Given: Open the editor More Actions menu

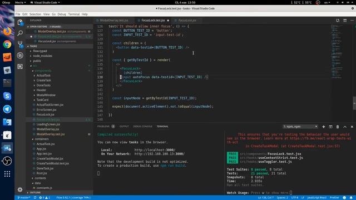Looking at the screenshot, I should 352,21.
